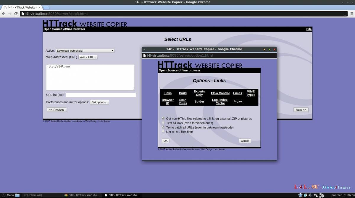Viewport: 355px width, 198px height.
Task: Click the clipboard icon in system tray
Action: (x=305, y=195)
